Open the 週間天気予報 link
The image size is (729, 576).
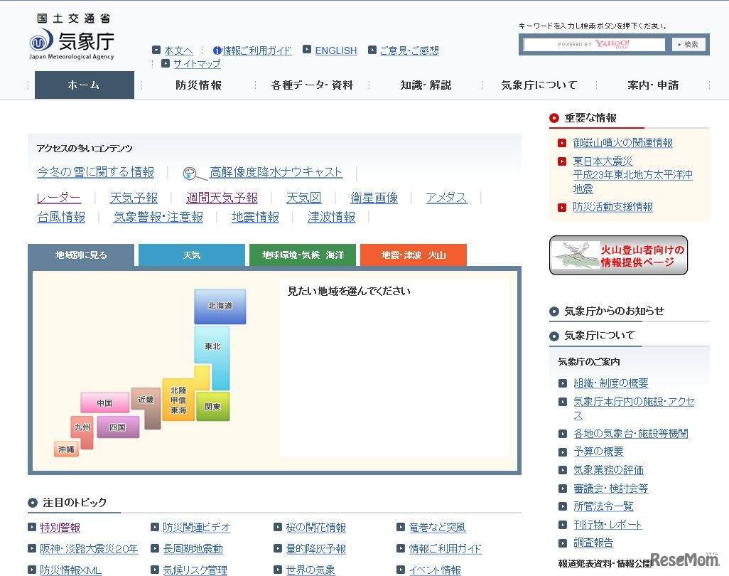click(x=222, y=198)
